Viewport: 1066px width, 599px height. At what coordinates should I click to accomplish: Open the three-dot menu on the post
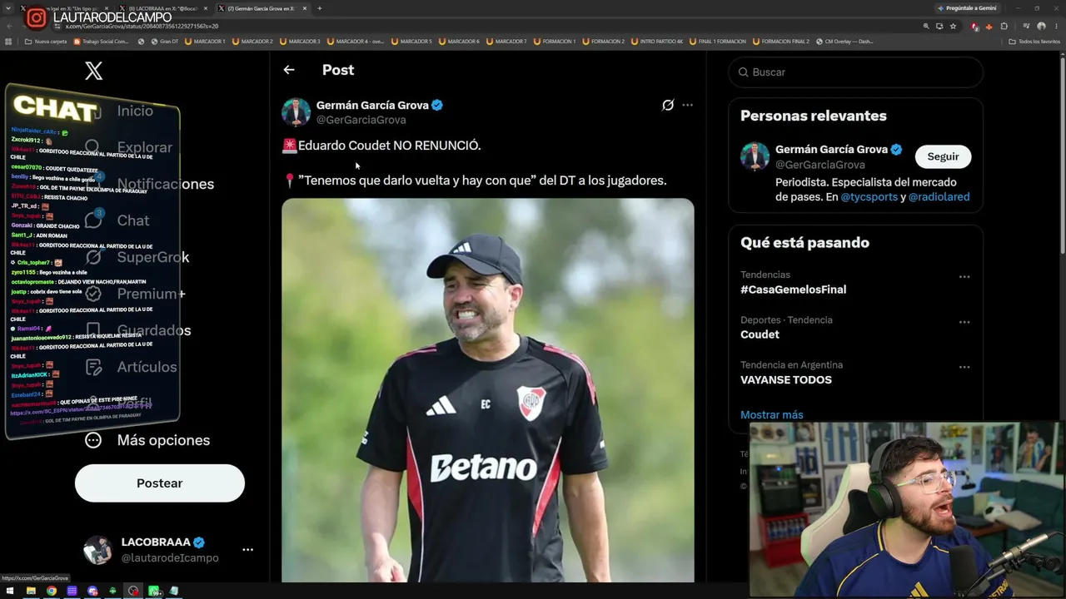687,105
